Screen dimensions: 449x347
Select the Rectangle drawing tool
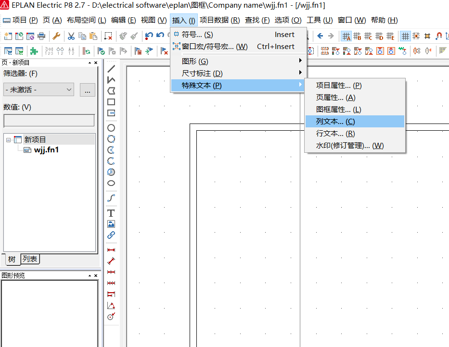pyautogui.click(x=111, y=102)
